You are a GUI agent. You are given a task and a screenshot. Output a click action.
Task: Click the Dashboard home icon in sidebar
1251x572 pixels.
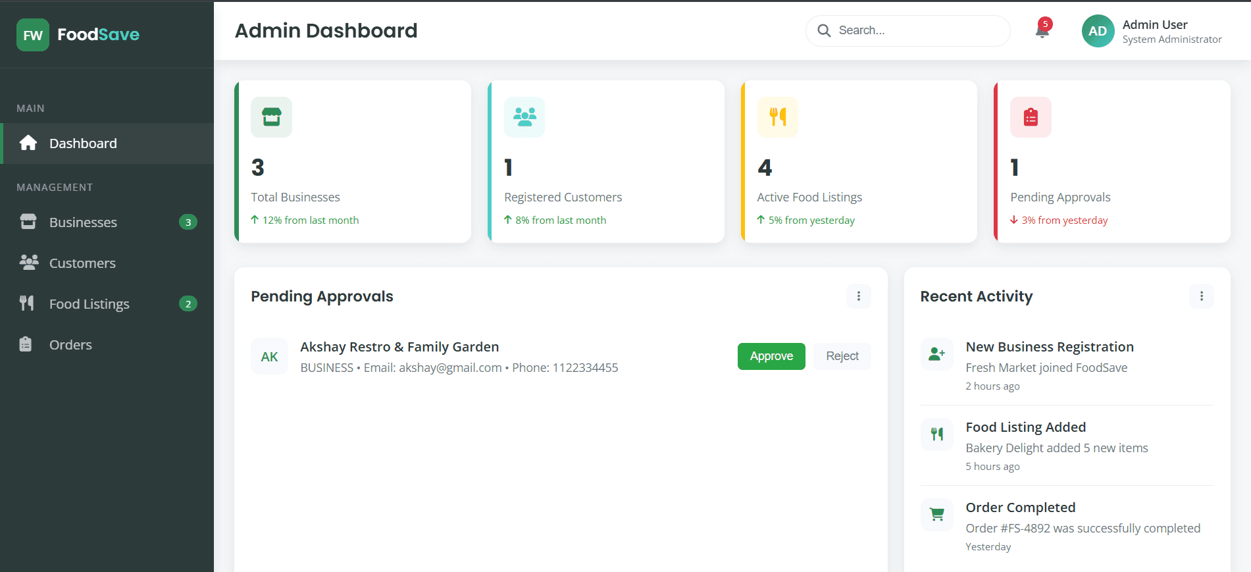click(28, 143)
